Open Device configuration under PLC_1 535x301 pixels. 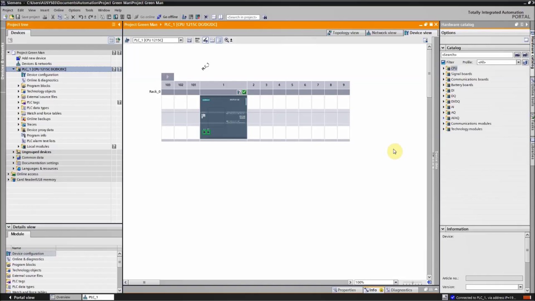(42, 75)
